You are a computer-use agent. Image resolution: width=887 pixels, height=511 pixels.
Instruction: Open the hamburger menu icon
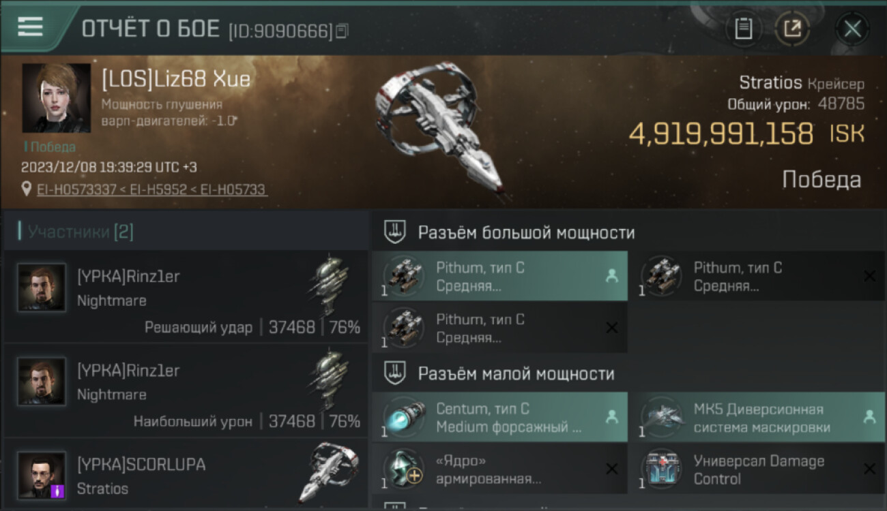coord(31,27)
